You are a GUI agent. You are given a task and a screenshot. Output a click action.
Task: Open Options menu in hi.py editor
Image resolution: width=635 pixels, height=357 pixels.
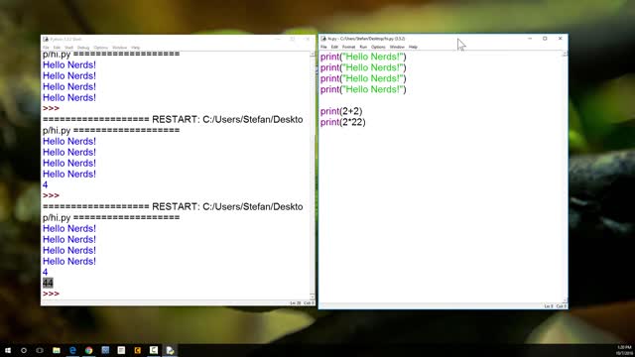[378, 47]
